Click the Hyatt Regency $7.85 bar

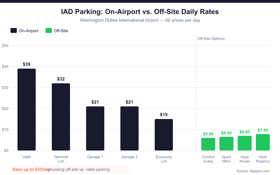tap(263, 142)
